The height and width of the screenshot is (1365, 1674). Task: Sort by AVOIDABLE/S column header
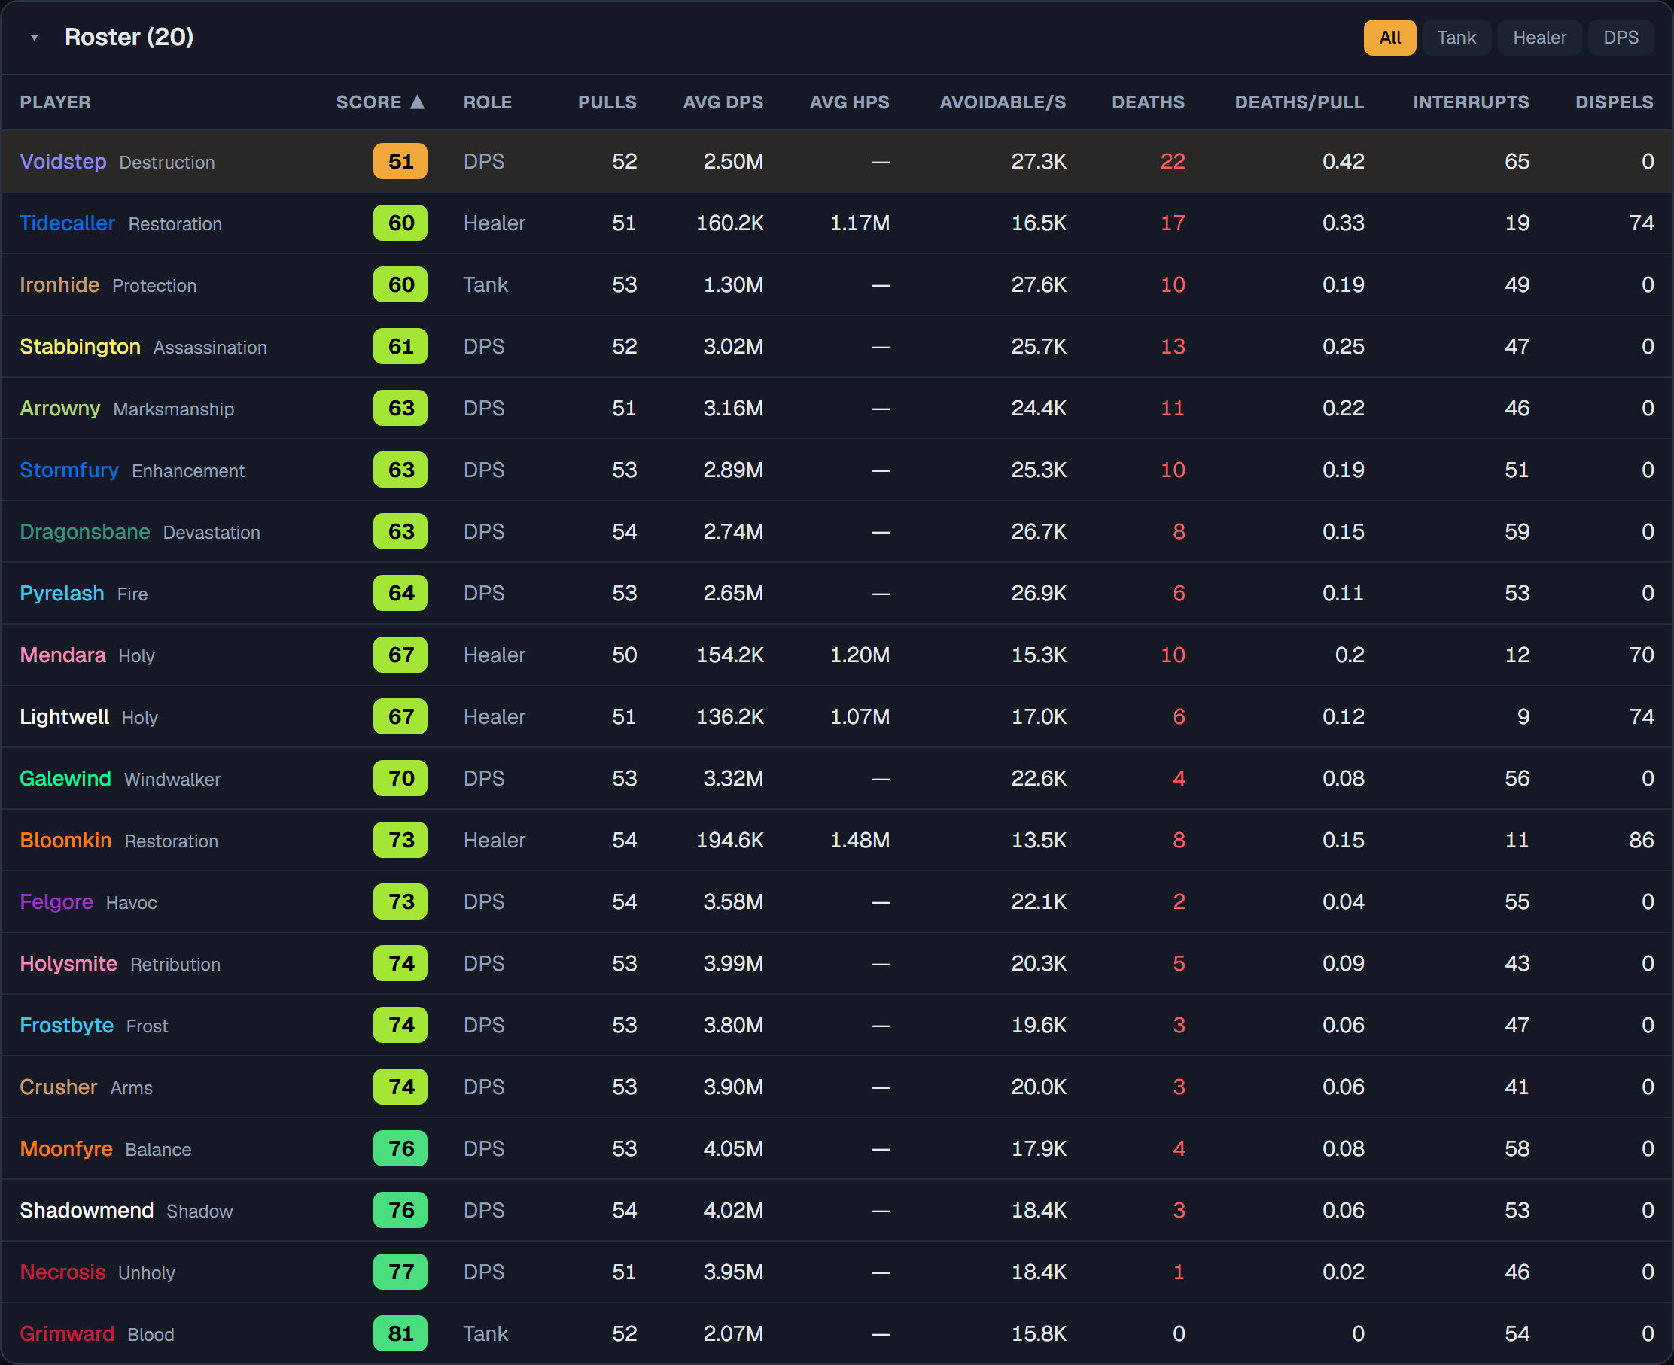[x=1003, y=102]
